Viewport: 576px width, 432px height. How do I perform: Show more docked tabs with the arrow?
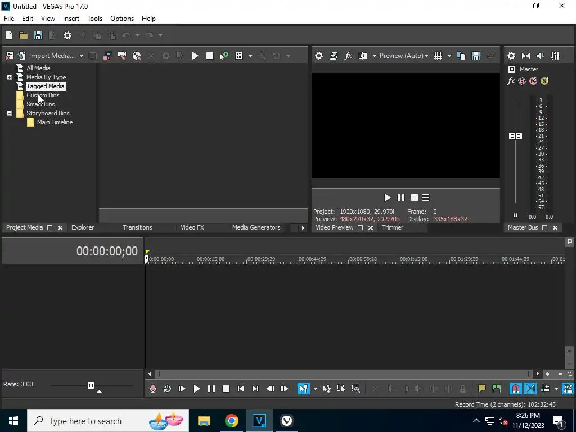tap(303, 228)
